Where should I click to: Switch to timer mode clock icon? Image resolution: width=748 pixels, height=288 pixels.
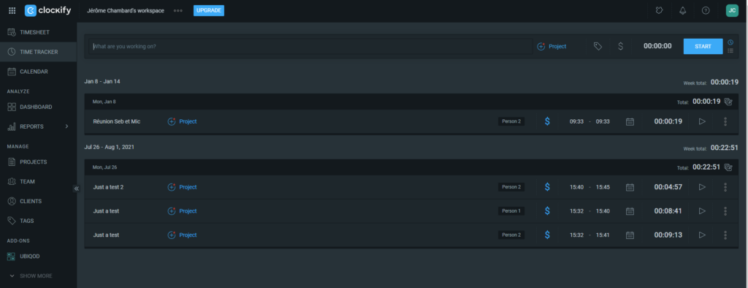[730, 42]
